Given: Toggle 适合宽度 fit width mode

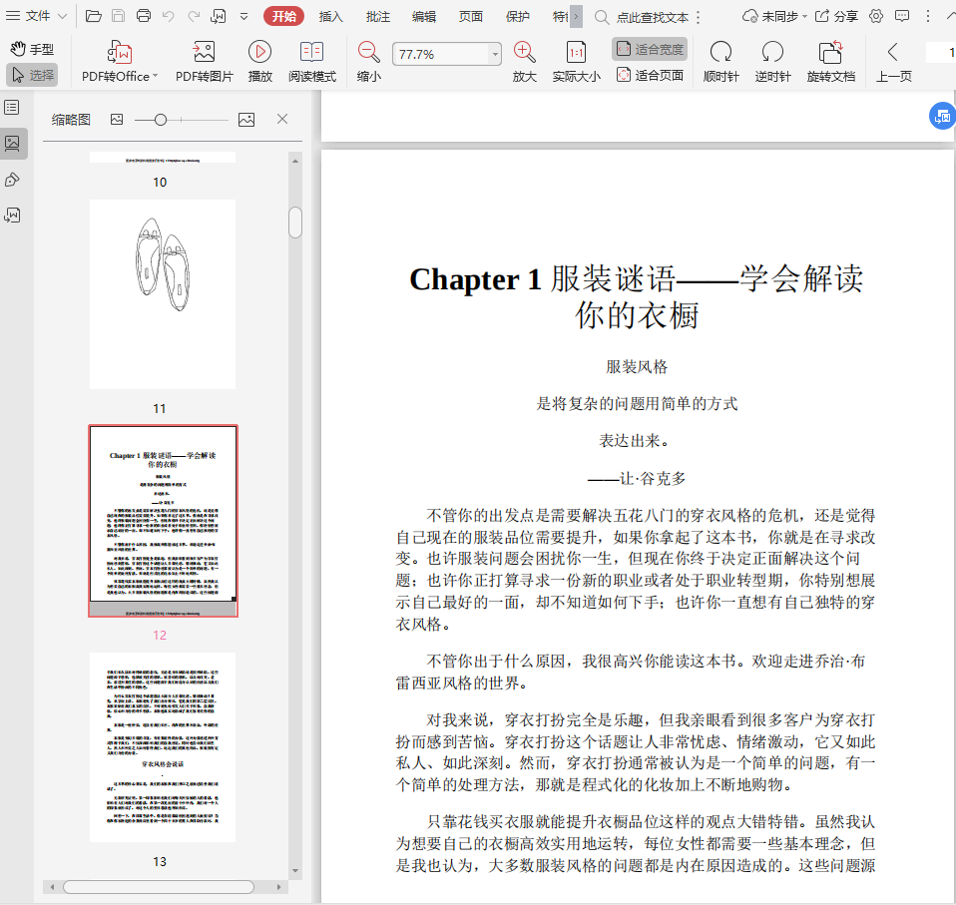Looking at the screenshot, I should [x=650, y=49].
